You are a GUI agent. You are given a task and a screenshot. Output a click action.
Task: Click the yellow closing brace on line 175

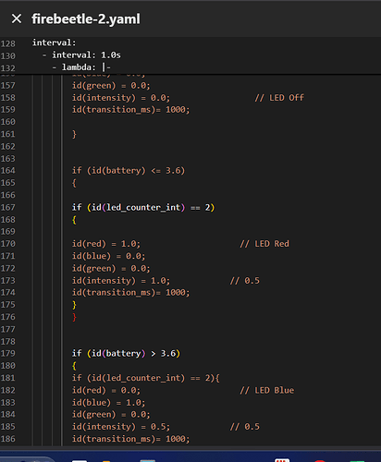tap(74, 305)
